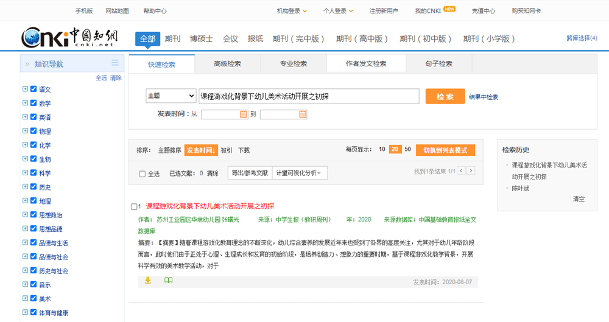Click the search keyword input field
The height and width of the screenshot is (322, 609).
[x=309, y=96]
